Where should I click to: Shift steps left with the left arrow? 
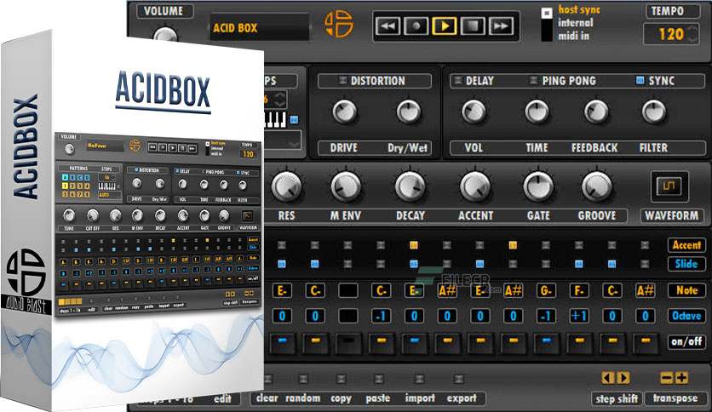coord(607,377)
